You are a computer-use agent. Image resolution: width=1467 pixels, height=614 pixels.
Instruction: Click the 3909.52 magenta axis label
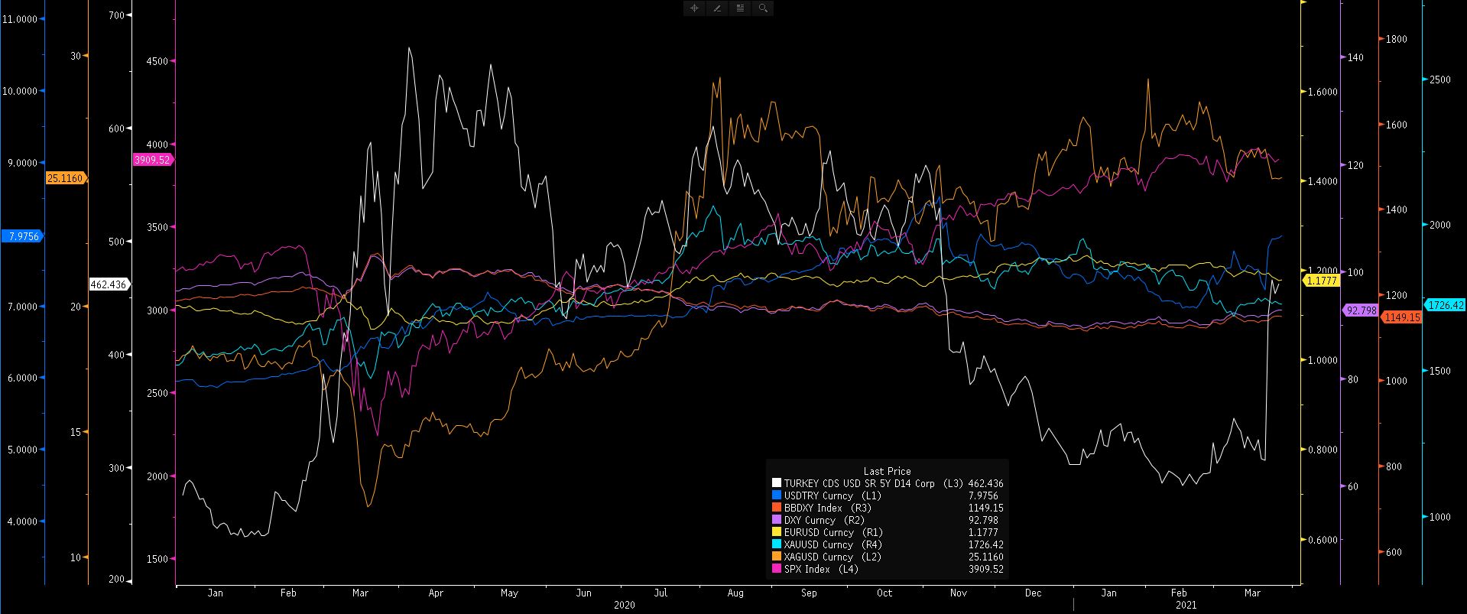pyautogui.click(x=152, y=160)
